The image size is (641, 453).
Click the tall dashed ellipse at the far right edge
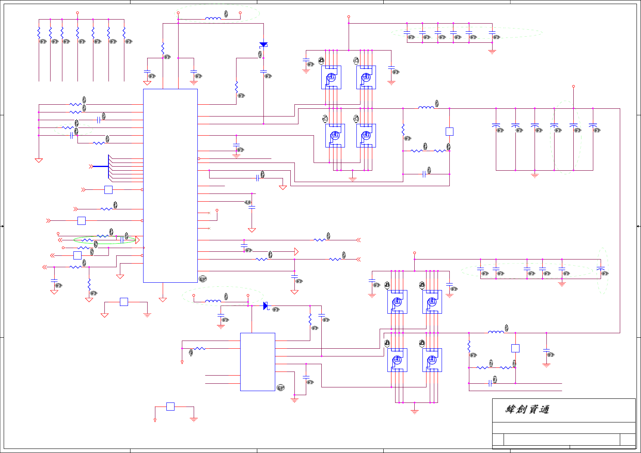pos(603,271)
